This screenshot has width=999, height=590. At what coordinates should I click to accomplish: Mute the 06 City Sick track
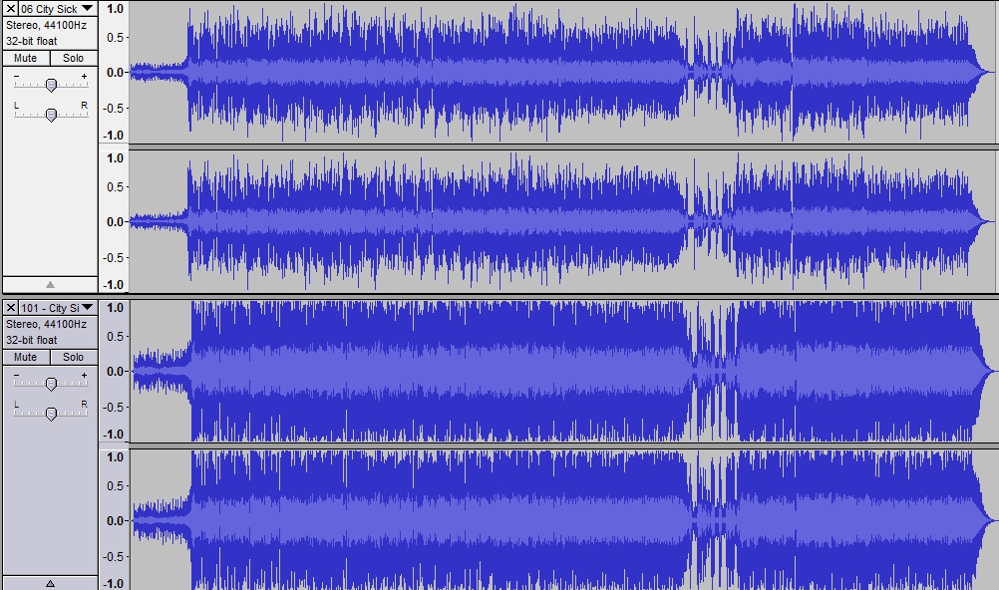26,58
